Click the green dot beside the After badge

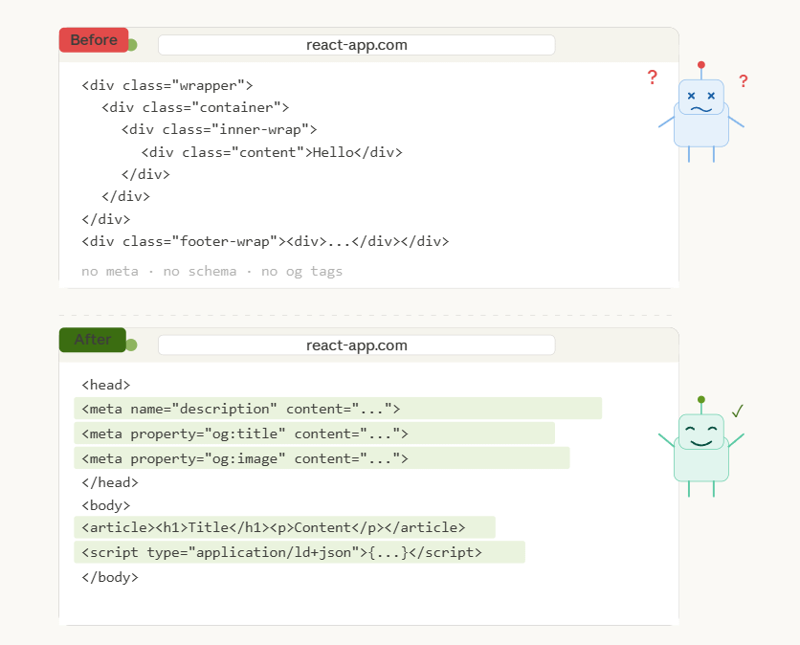point(132,345)
